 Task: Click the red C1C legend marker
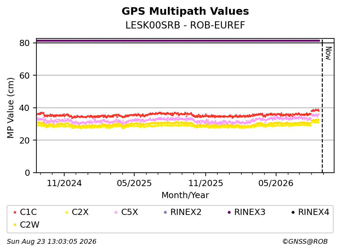click(15, 213)
